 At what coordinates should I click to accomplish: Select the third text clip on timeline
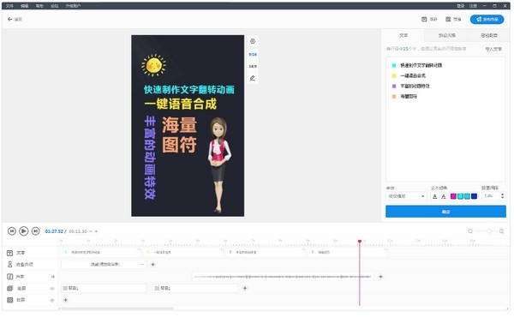tap(266, 253)
